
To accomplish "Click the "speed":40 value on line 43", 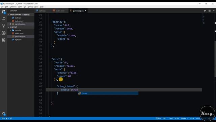I will pyautogui.click(x=64, y=76).
